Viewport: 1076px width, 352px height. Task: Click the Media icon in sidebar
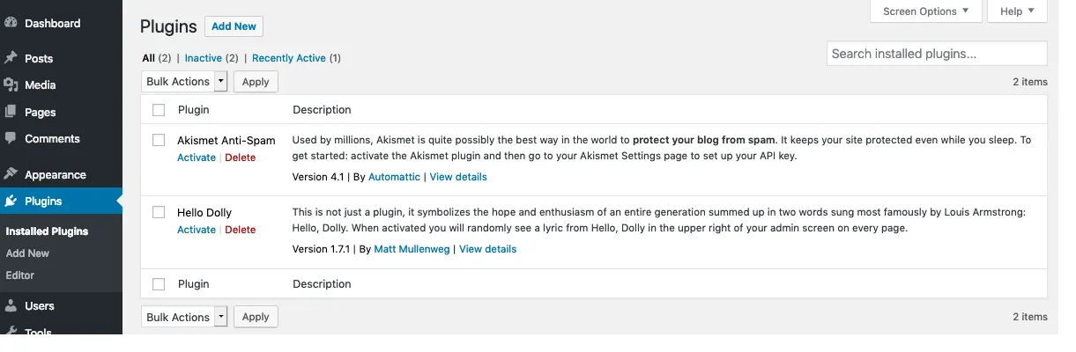pyautogui.click(x=11, y=85)
